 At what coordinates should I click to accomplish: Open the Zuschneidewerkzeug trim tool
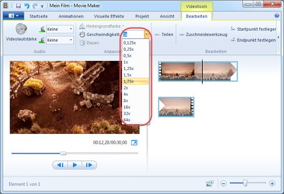(203, 35)
